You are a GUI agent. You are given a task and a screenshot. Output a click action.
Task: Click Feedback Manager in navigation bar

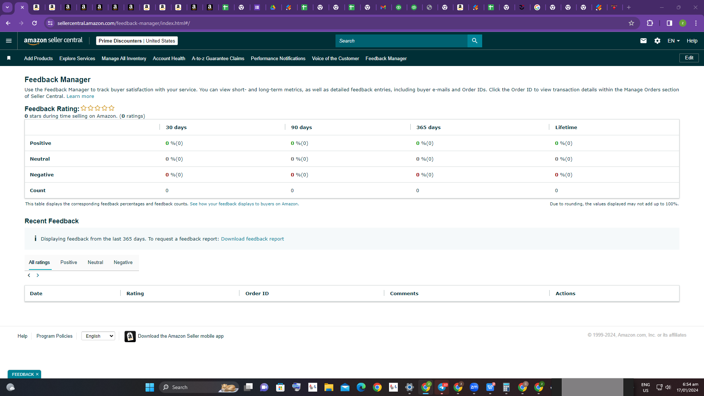click(386, 58)
